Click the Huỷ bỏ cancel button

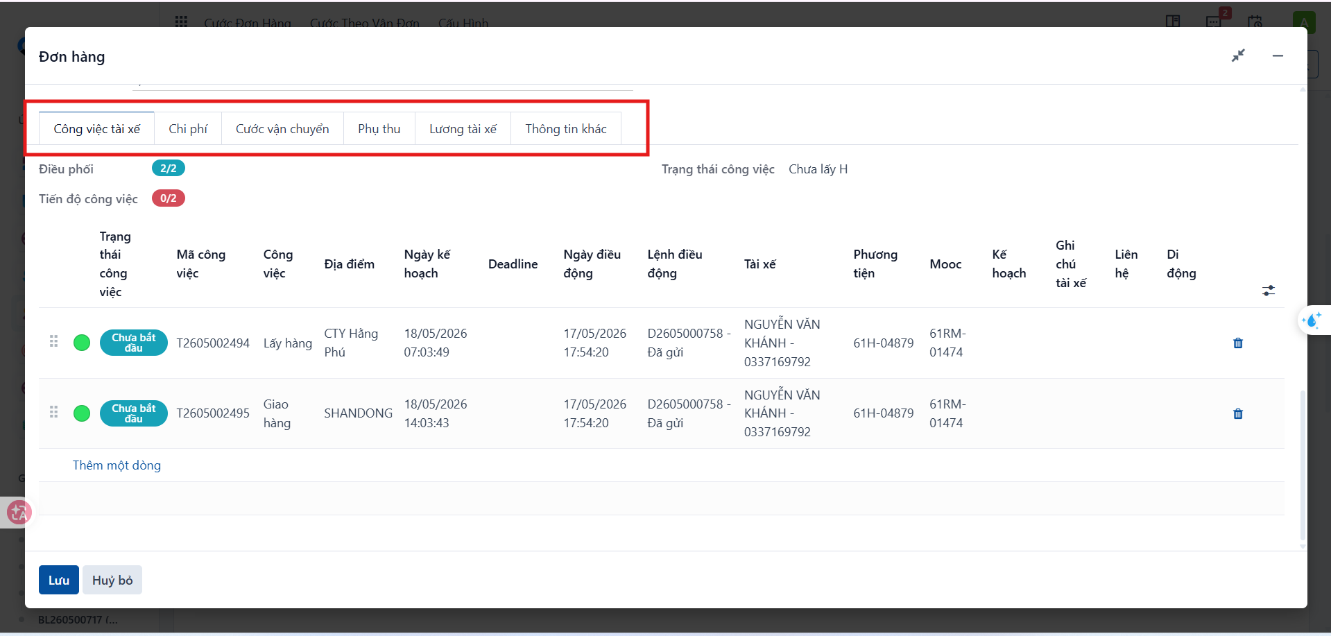click(x=112, y=580)
